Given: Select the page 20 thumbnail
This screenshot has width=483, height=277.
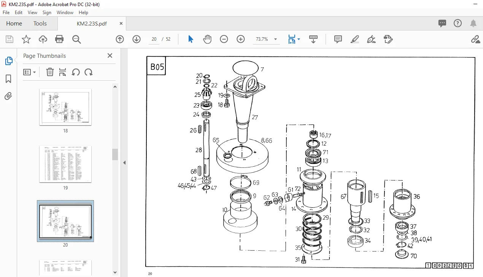Looking at the screenshot, I should pos(65,221).
